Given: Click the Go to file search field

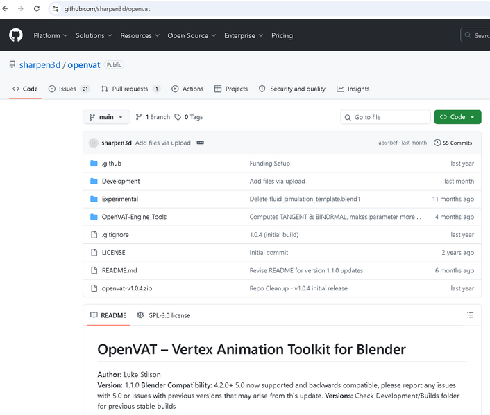Looking at the screenshot, I should (x=385, y=117).
